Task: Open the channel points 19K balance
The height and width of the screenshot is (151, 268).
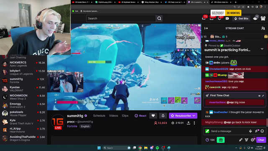Action: pos(210,140)
